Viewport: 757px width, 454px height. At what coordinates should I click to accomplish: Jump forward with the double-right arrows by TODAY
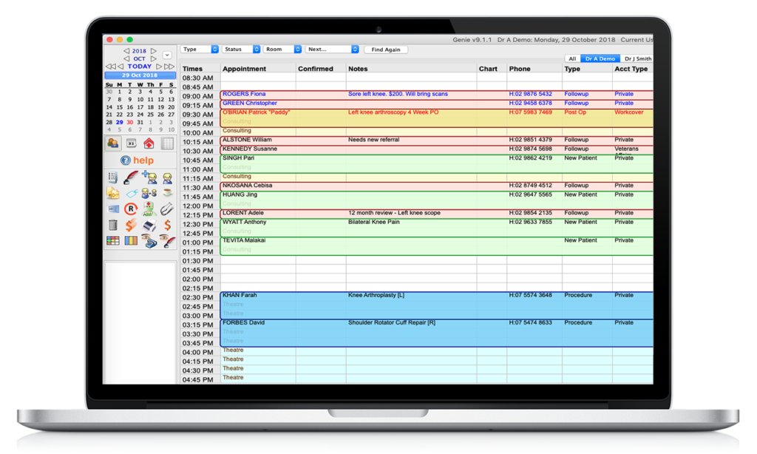169,66
